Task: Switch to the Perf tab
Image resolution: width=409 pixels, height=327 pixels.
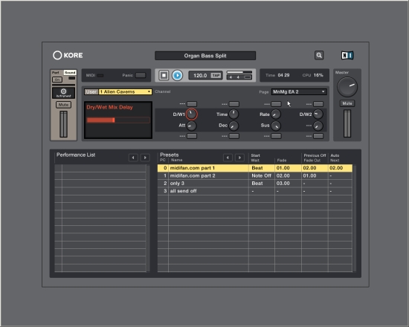Action: pyautogui.click(x=56, y=73)
